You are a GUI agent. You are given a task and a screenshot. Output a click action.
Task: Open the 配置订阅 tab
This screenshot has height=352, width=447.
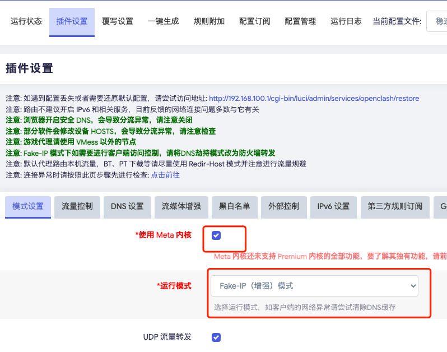[254, 21]
